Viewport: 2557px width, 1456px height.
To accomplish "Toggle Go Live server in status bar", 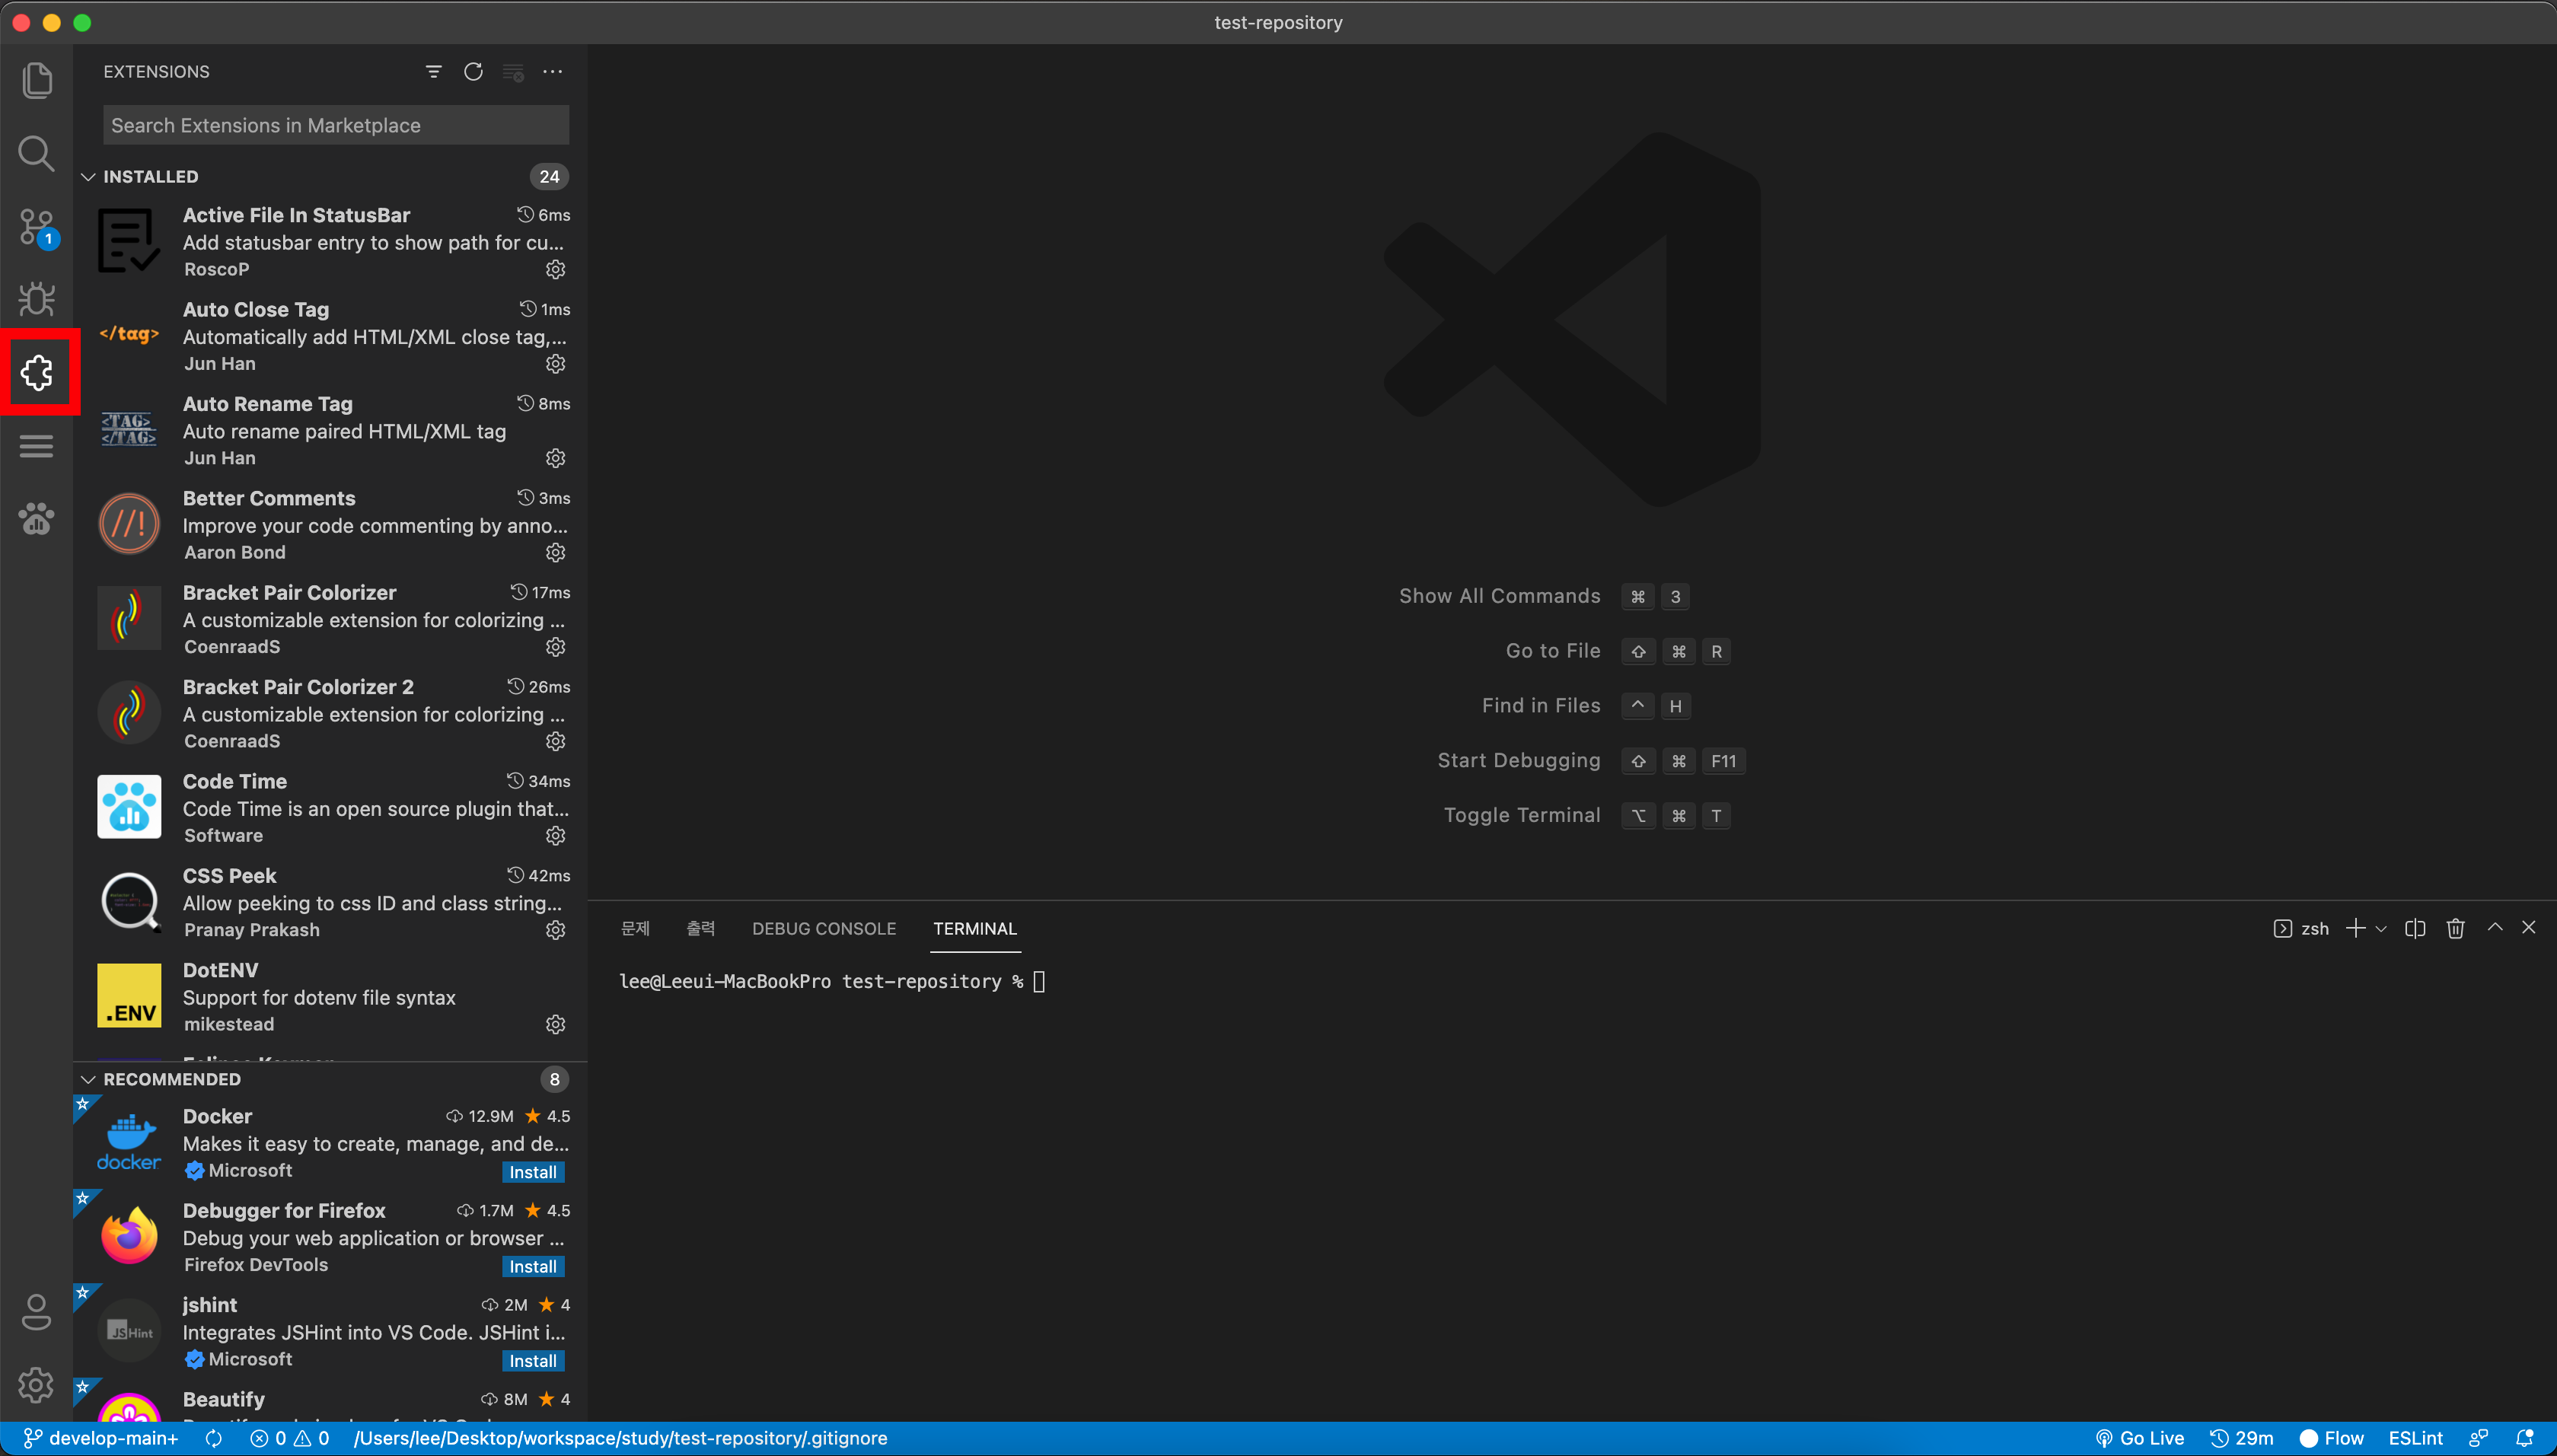I will click(x=2140, y=1438).
